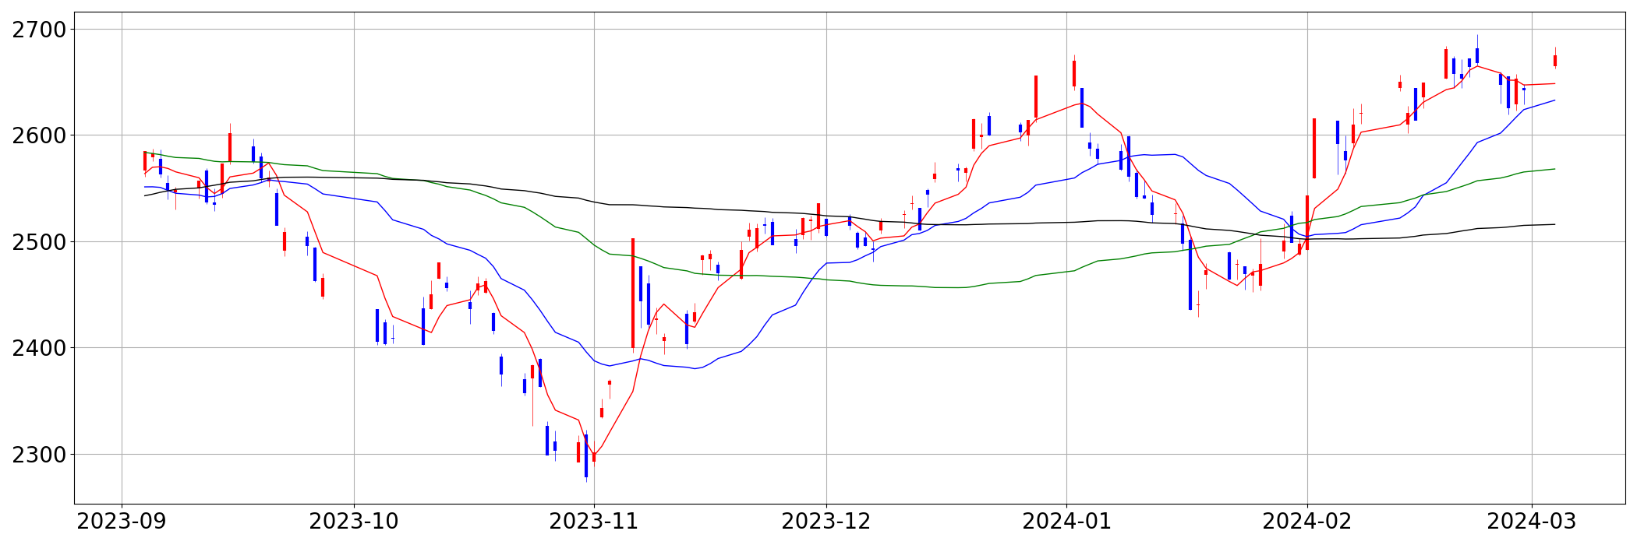The width and height of the screenshot is (1637, 545).
Task: Click the 2700 y-axis label
Action: 39,30
